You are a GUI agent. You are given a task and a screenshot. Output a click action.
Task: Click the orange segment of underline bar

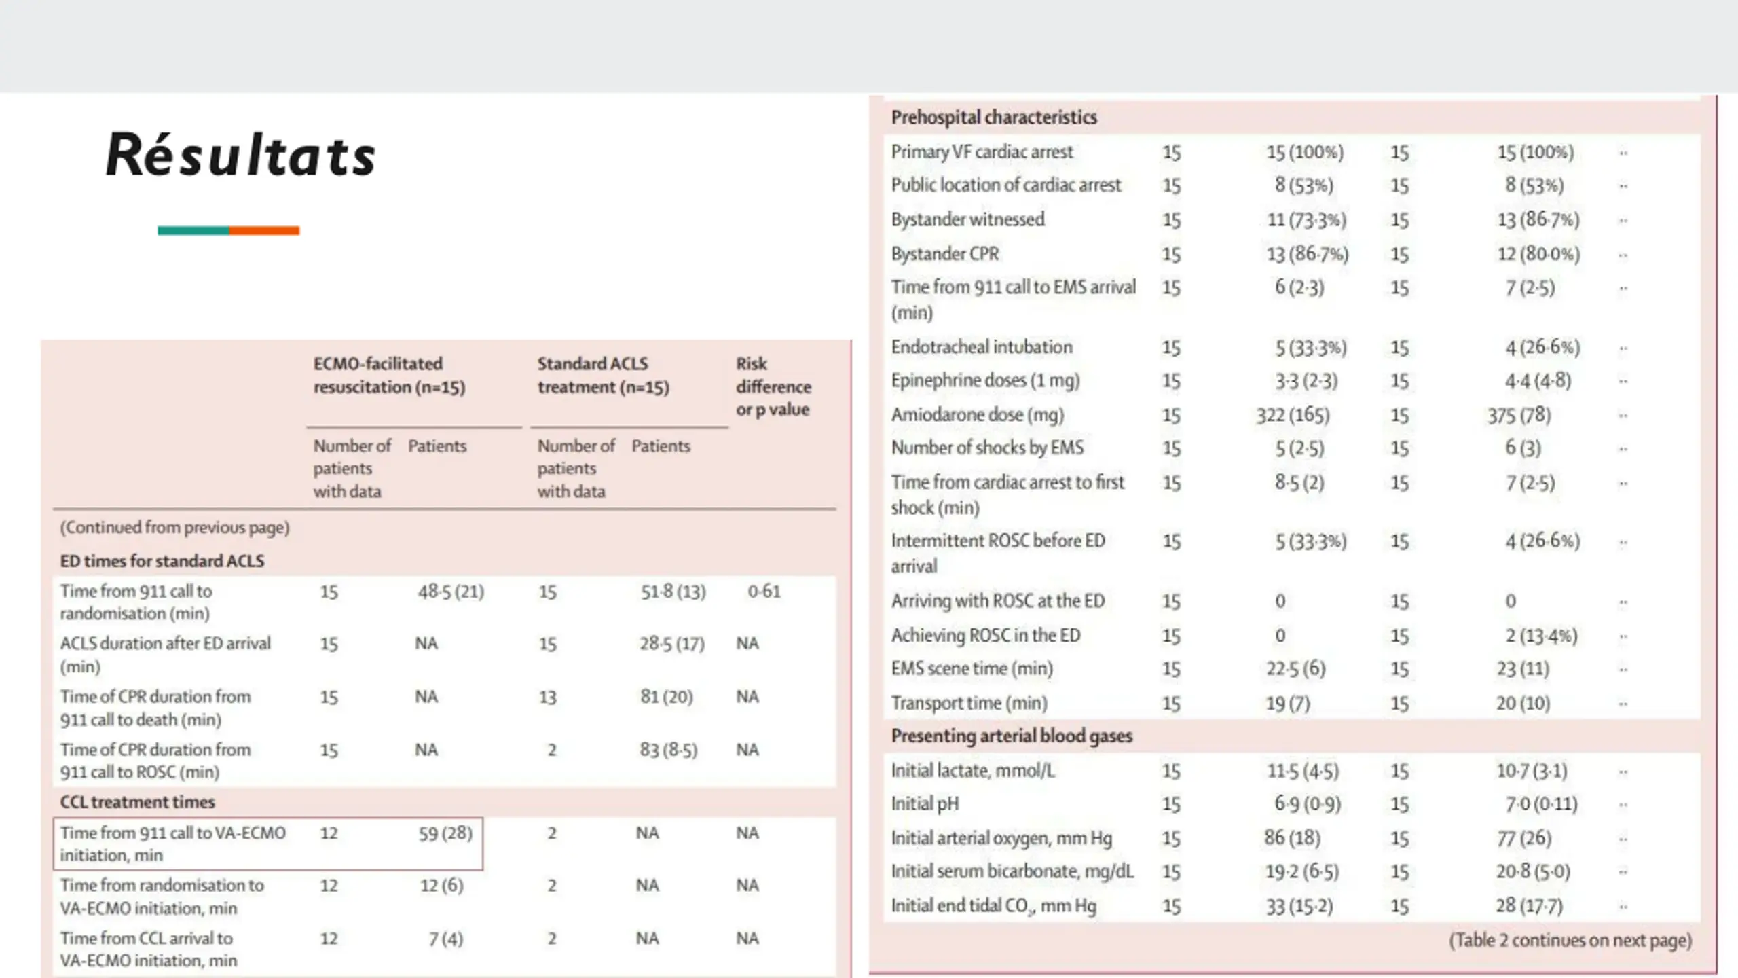point(264,231)
